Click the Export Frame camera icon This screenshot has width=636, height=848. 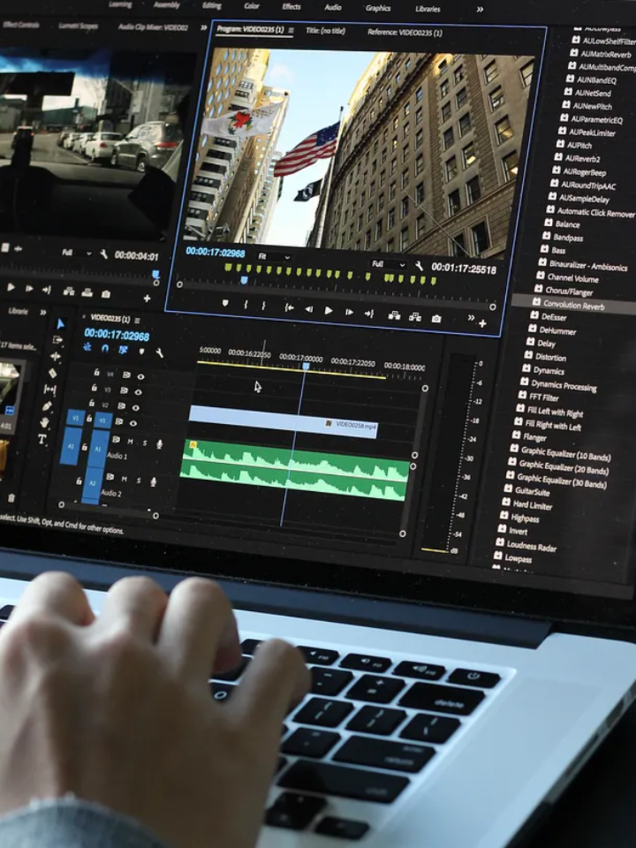[436, 318]
